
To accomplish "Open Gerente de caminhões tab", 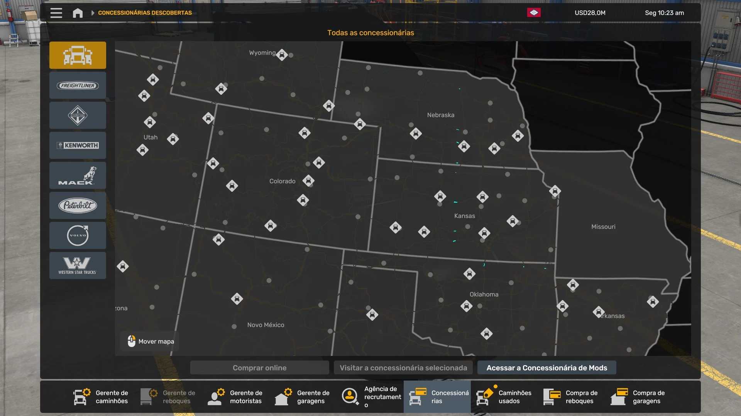I will (x=101, y=397).
